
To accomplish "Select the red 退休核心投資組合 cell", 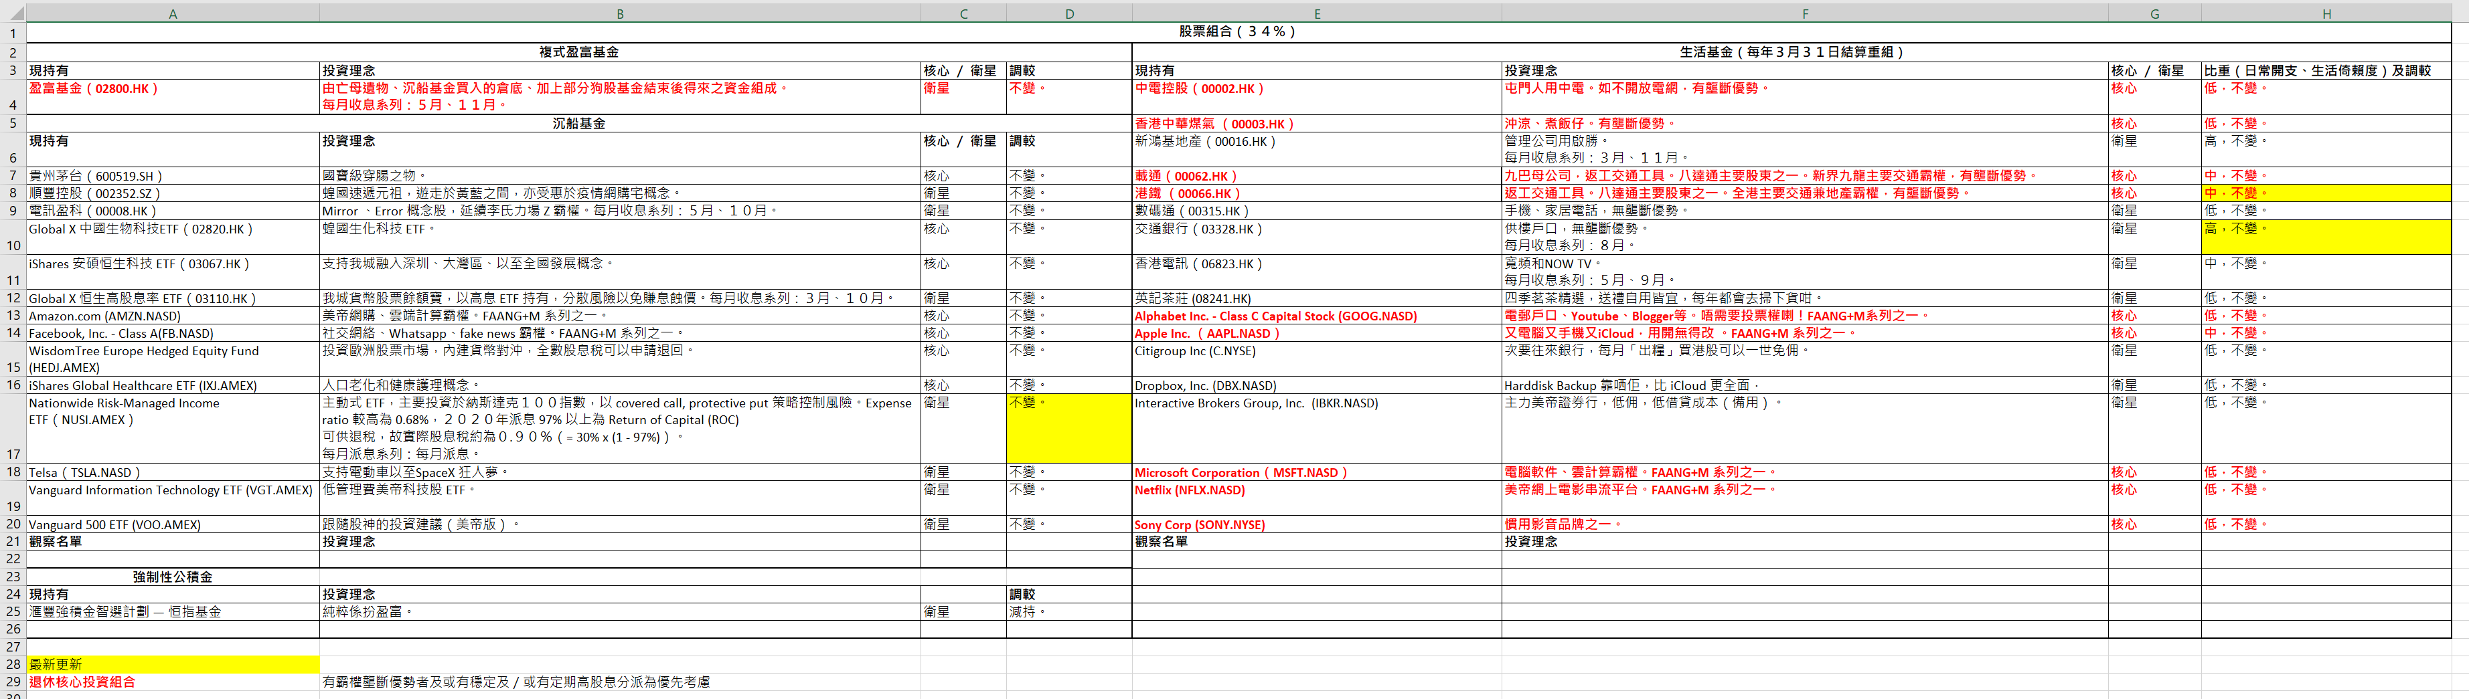I will coord(173,682).
